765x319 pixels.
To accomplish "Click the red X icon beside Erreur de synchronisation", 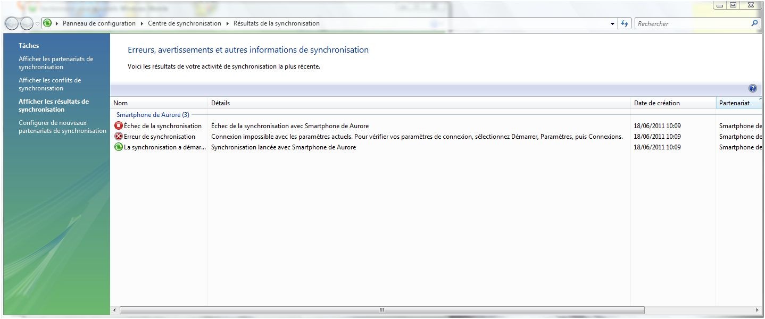I will [x=119, y=137].
